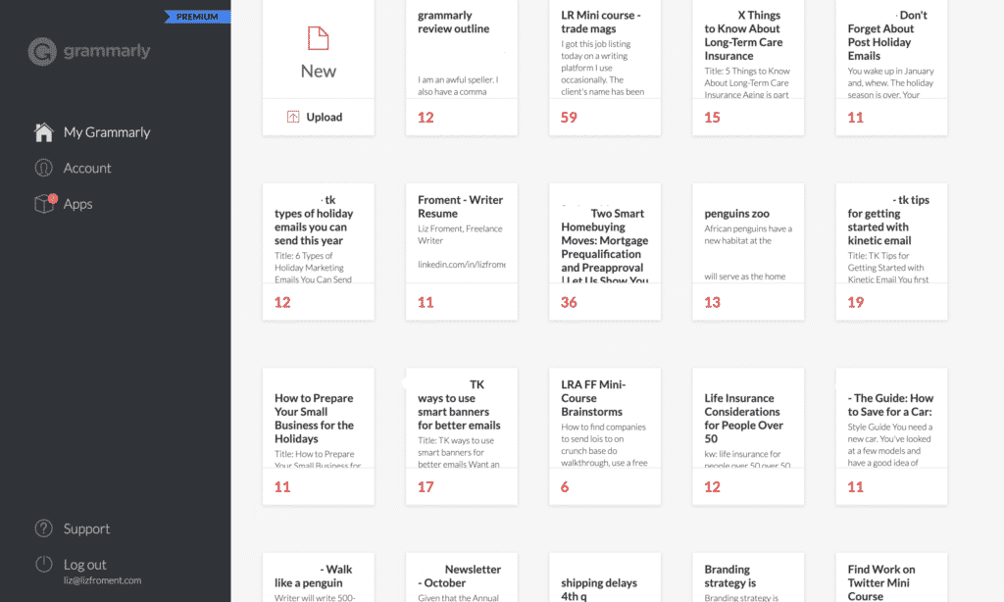
Task: Open the LR Mini course trade mags document
Action: [x=604, y=59]
